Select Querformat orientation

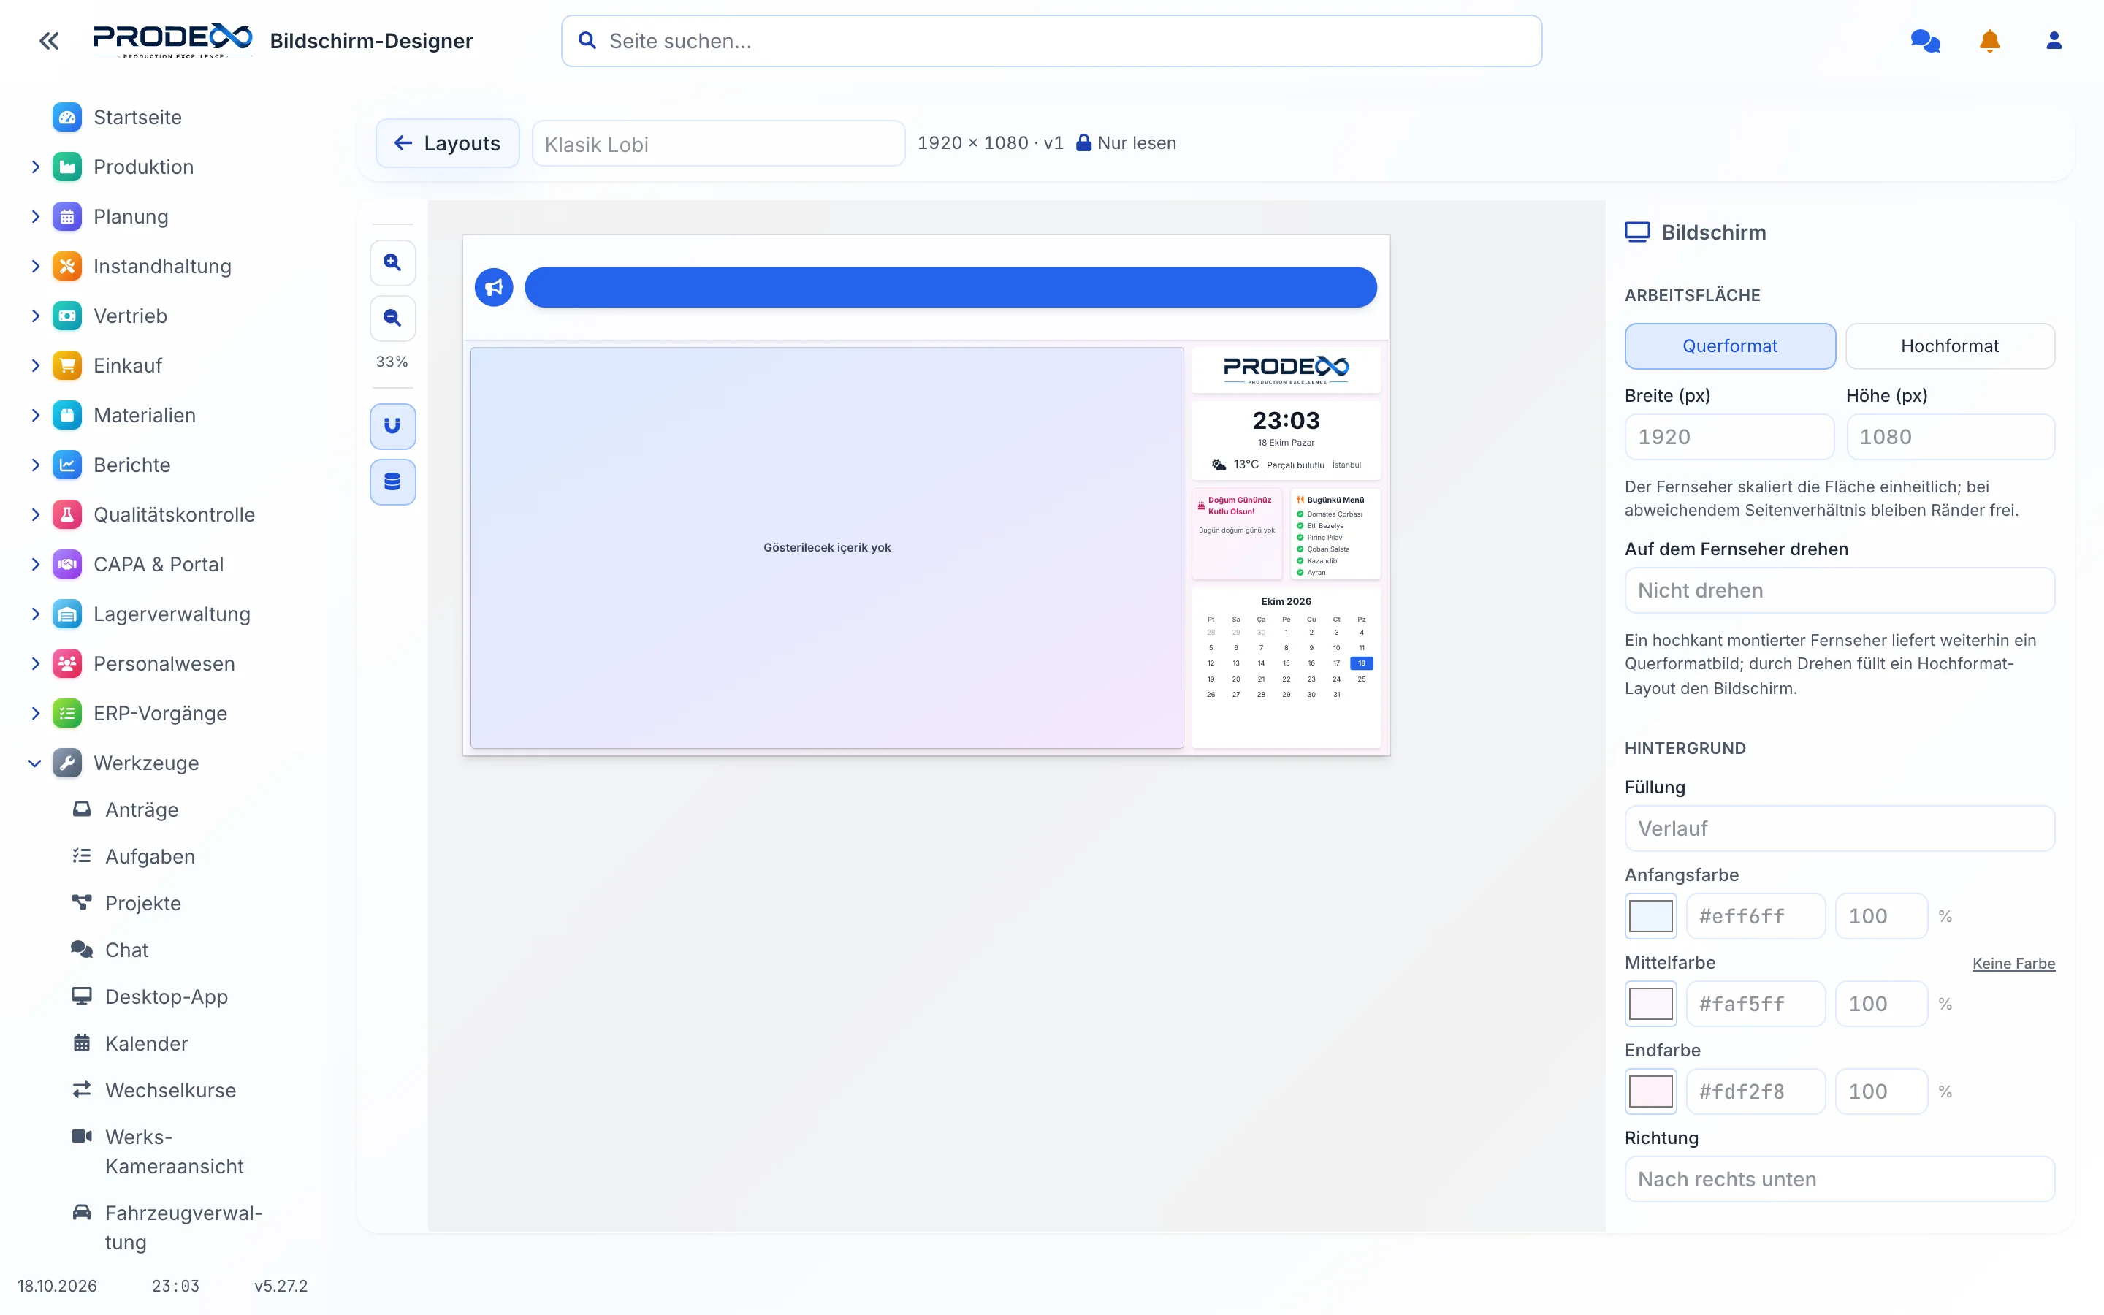[1729, 346]
